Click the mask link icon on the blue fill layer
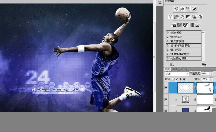This screenshot has height=132, width=216. pyautogui.click(x=195, y=110)
